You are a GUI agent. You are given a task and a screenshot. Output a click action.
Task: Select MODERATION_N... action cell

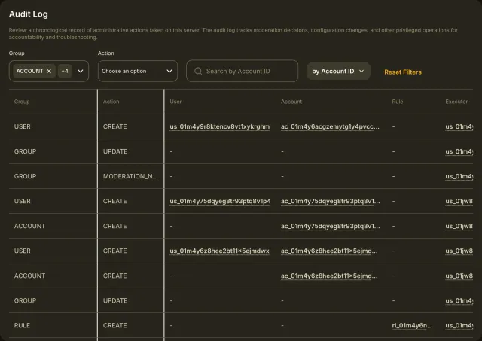pos(130,176)
